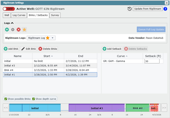Screen dimensions: 170x118
Task: Click the Edit BHA pencil button
Action: [28, 49]
